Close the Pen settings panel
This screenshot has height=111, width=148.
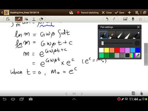[x=138, y=27]
